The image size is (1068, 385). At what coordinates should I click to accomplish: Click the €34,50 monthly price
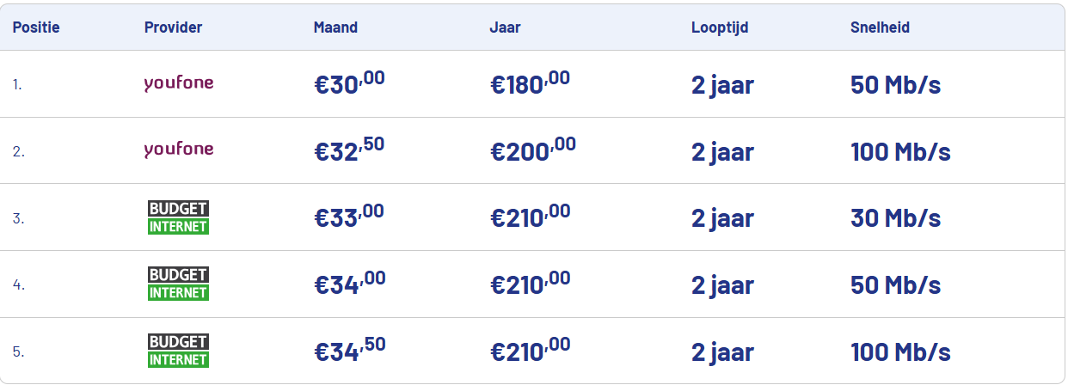pyautogui.click(x=349, y=351)
